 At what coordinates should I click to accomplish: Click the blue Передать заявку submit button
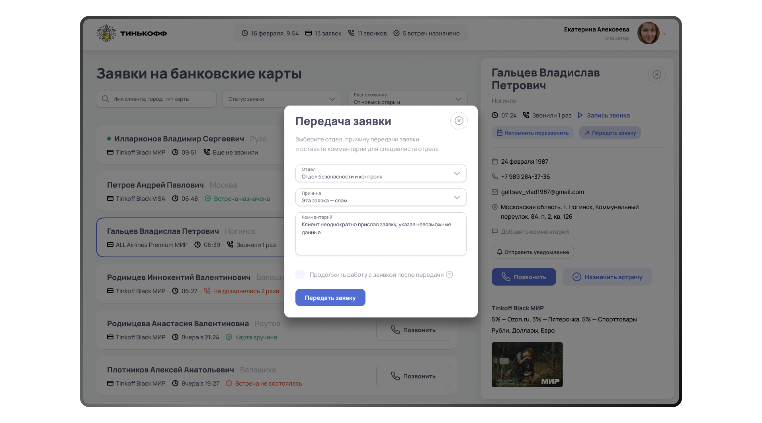[x=330, y=298]
